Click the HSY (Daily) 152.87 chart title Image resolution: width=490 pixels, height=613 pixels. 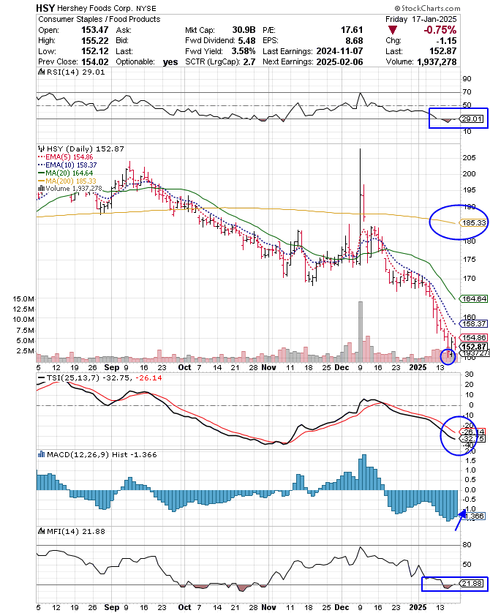pyautogui.click(x=85, y=148)
